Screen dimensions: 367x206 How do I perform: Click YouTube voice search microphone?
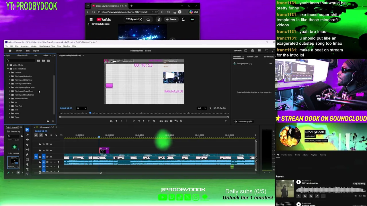point(159,19)
